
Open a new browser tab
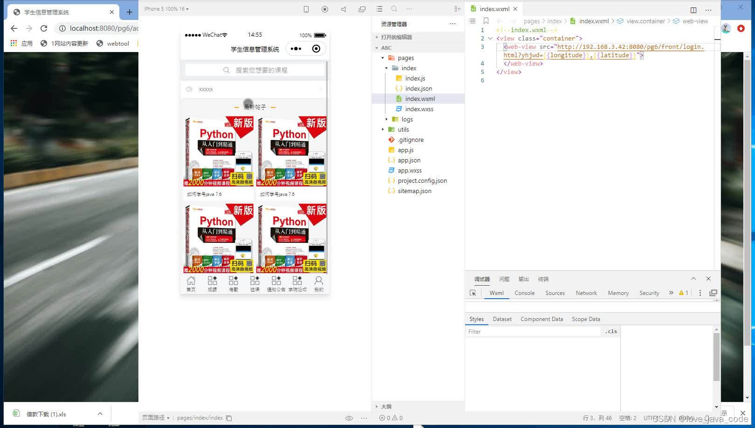(x=129, y=12)
